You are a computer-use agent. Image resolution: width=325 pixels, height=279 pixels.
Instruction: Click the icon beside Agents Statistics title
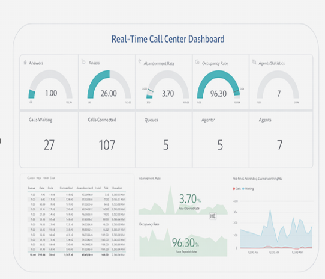point(254,62)
